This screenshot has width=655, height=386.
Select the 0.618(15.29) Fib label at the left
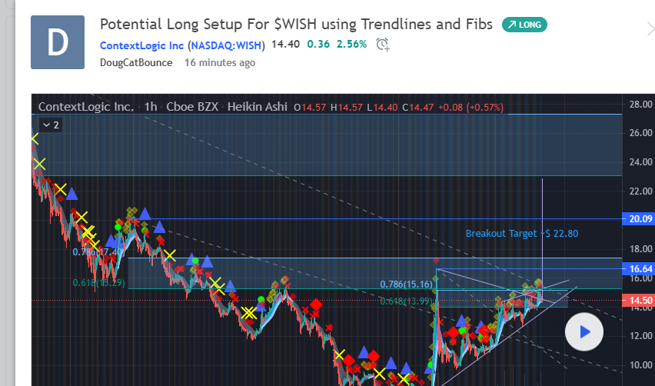point(99,283)
